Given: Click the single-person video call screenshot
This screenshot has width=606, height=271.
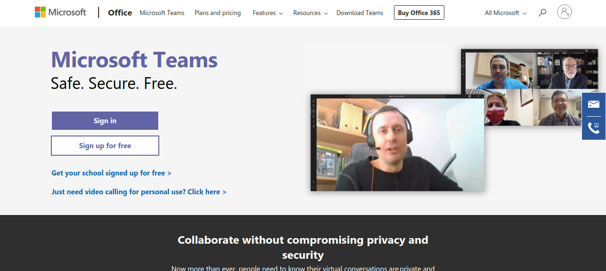Looking at the screenshot, I should (397, 143).
